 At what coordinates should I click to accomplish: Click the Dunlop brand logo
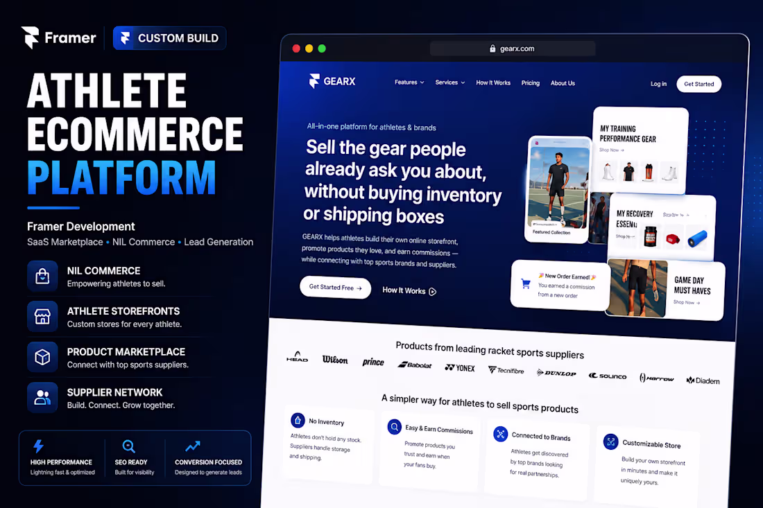pos(556,374)
